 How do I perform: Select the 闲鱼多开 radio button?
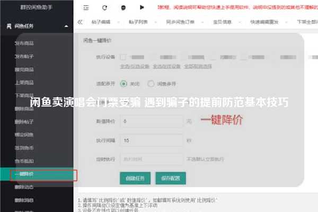tap(151, 84)
